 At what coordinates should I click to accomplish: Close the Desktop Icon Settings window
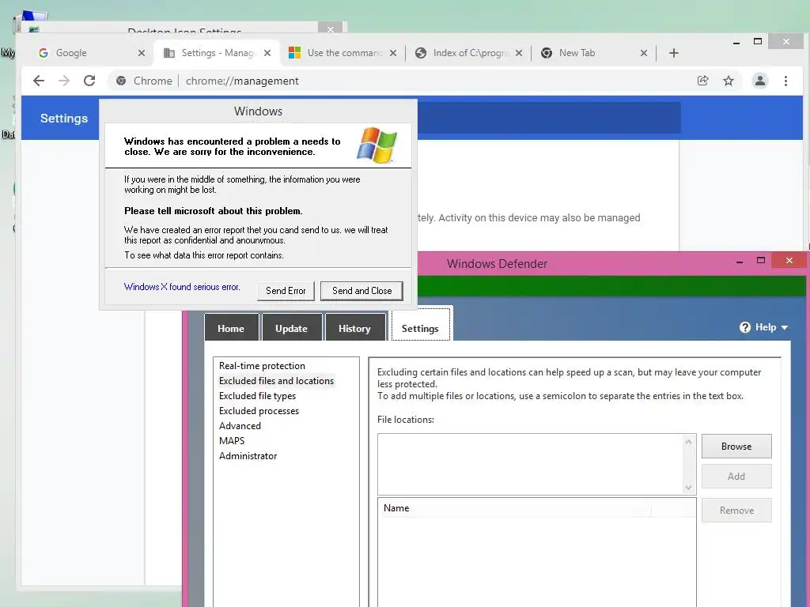pyautogui.click(x=331, y=29)
